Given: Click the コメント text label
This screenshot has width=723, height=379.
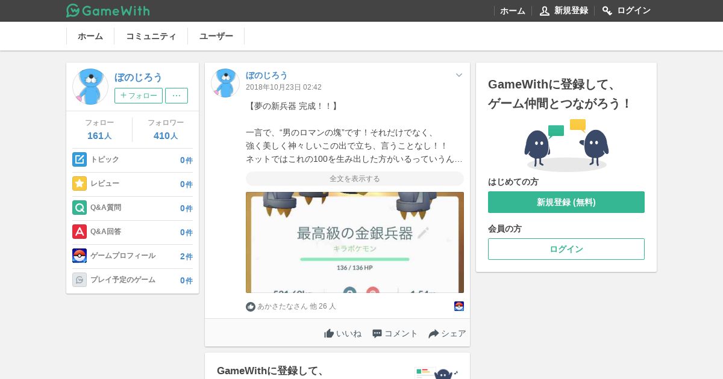Looking at the screenshot, I should pos(401,333).
